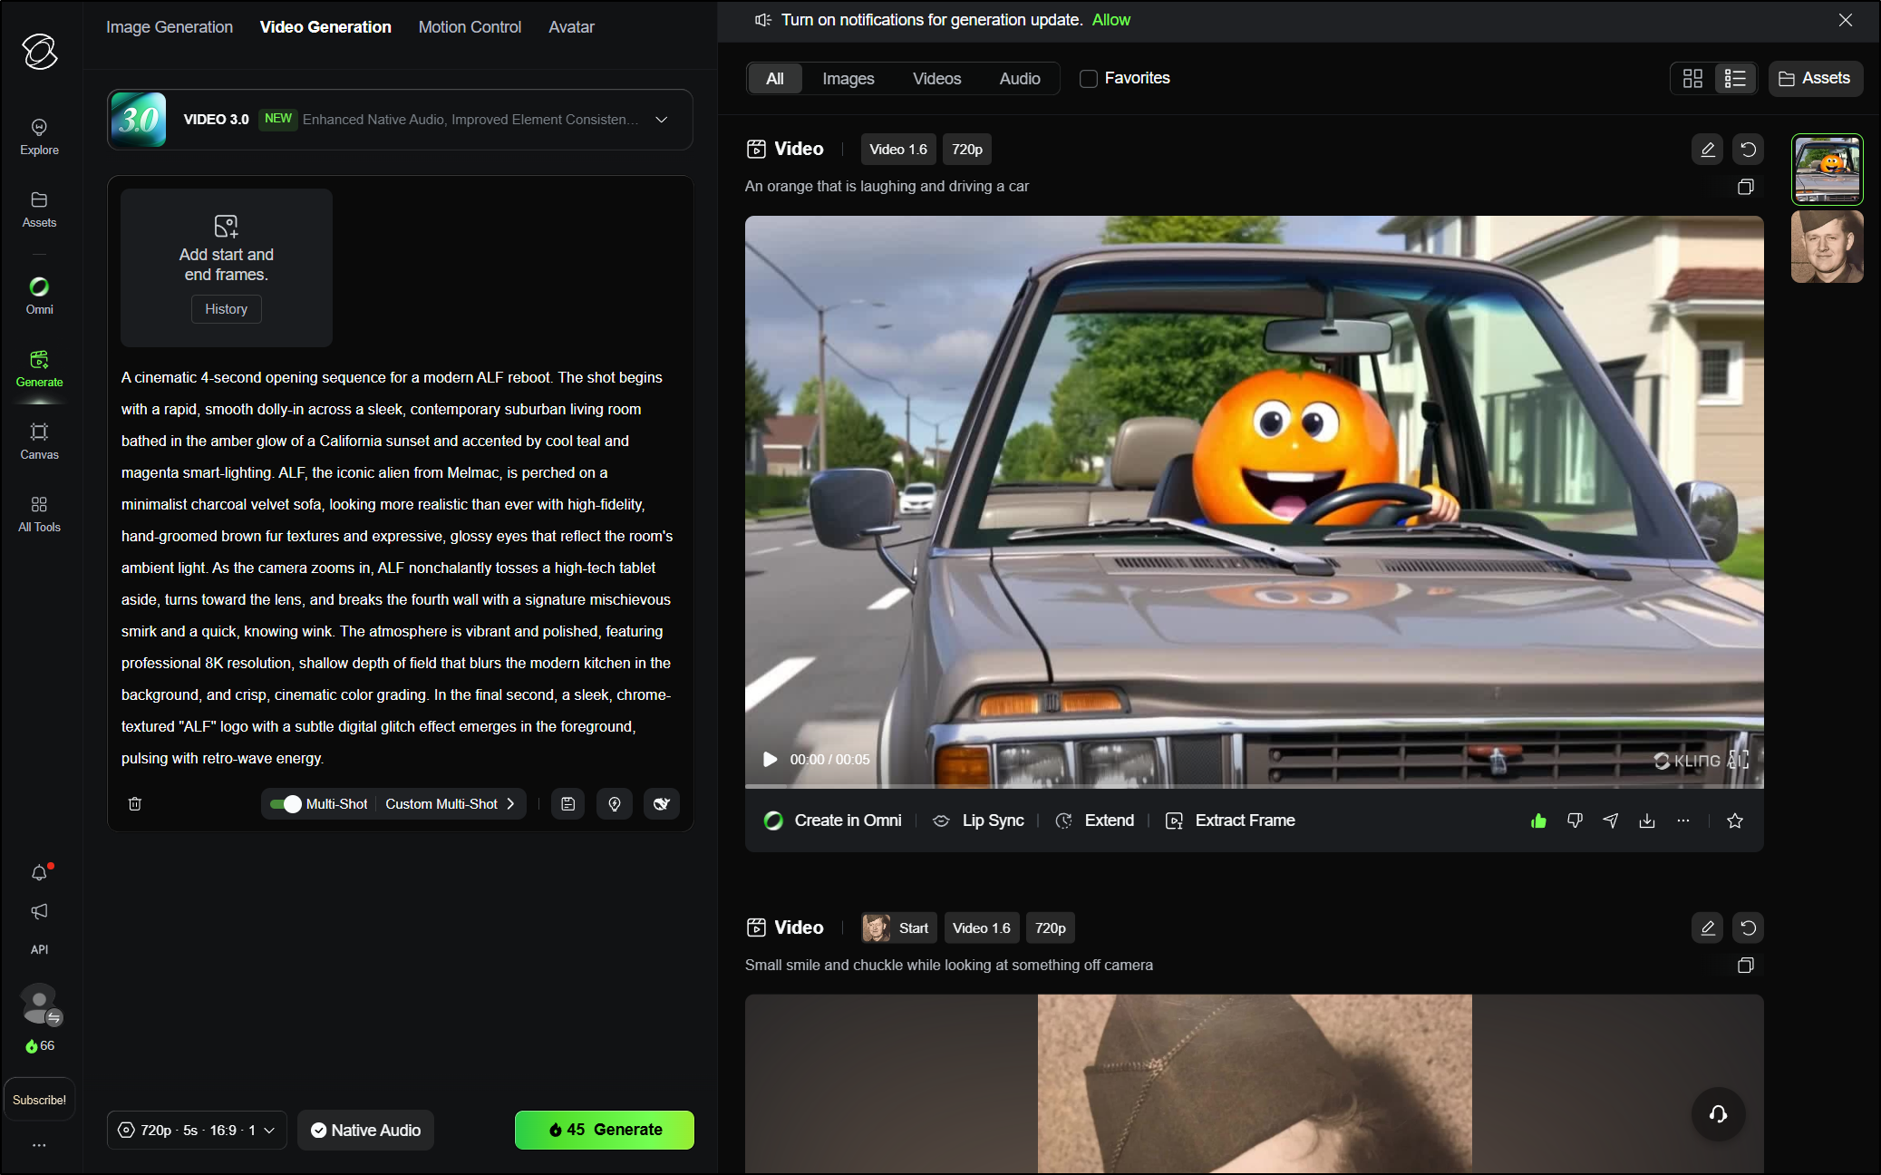
Task: Switch to the Motion Control tab
Action: click(x=469, y=26)
